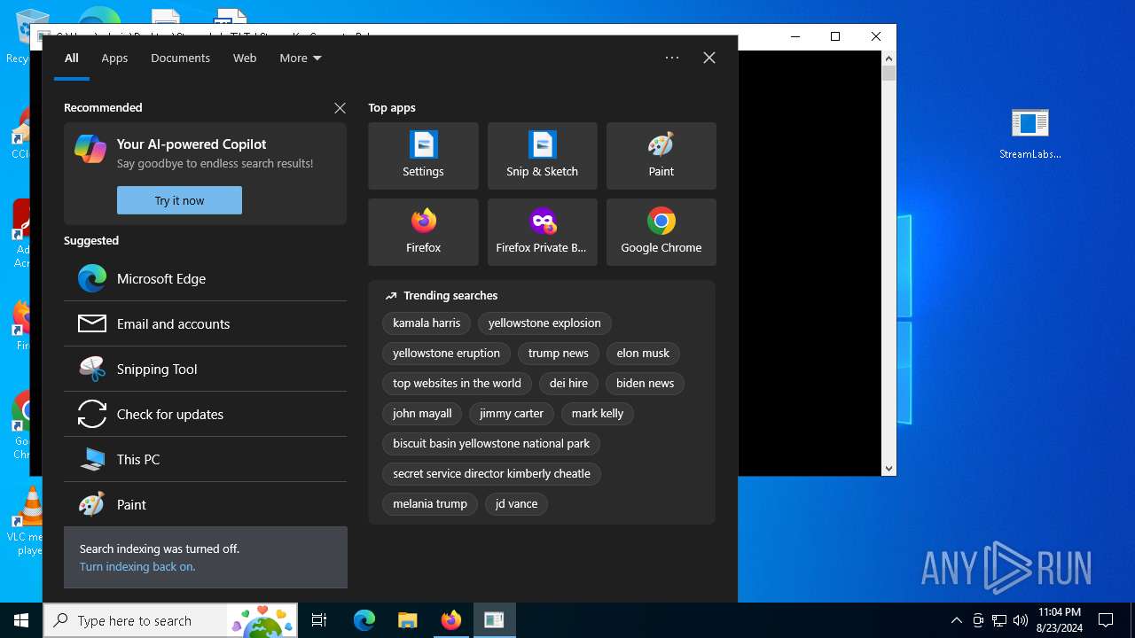This screenshot has width=1135, height=638.
Task: Launch Snip & Sketch tile
Action: [x=542, y=156]
